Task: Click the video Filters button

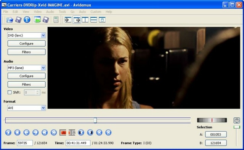Action: 26,52
